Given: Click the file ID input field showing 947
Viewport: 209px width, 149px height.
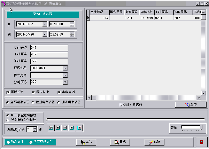Looking at the screenshot, I should (49, 47).
